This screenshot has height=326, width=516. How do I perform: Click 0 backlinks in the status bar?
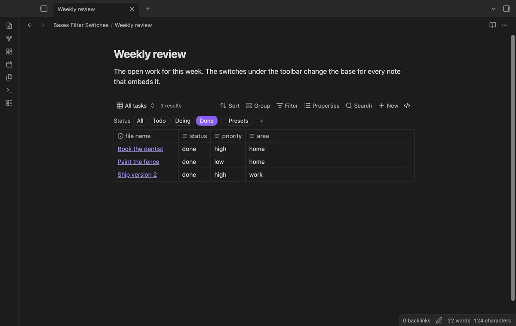point(417,320)
